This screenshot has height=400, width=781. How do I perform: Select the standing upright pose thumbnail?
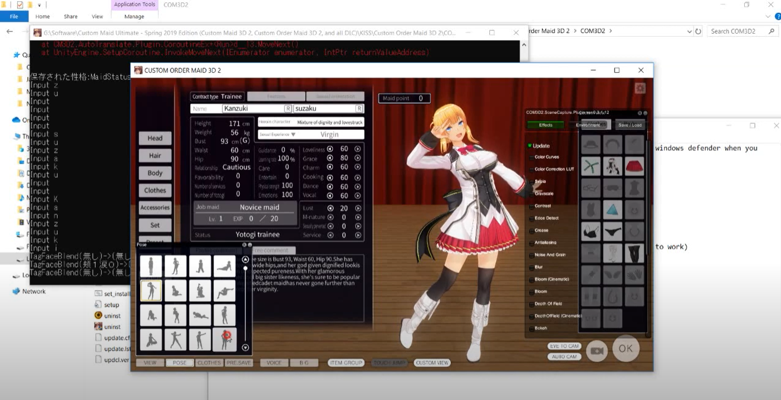[x=151, y=266]
